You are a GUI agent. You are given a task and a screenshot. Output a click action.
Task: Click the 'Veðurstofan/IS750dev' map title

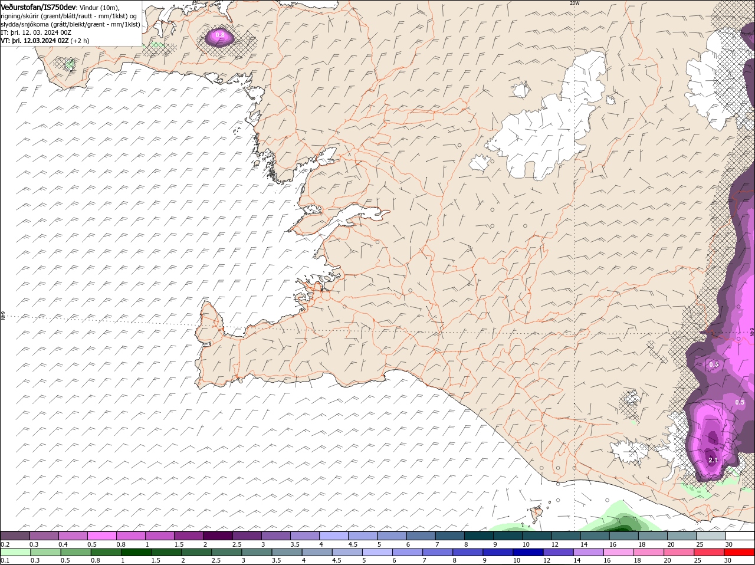(38, 6)
